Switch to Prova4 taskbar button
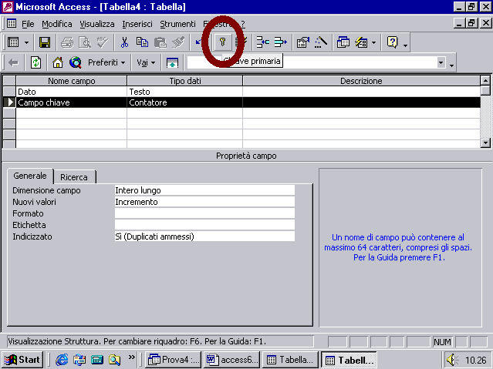The width and height of the screenshot is (493, 369). click(174, 360)
